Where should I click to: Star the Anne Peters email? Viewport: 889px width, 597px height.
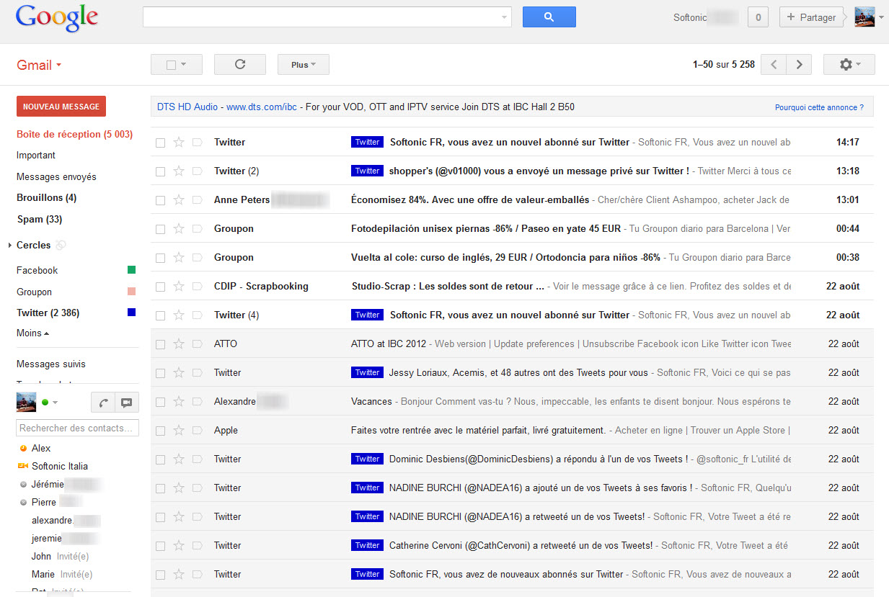point(178,199)
